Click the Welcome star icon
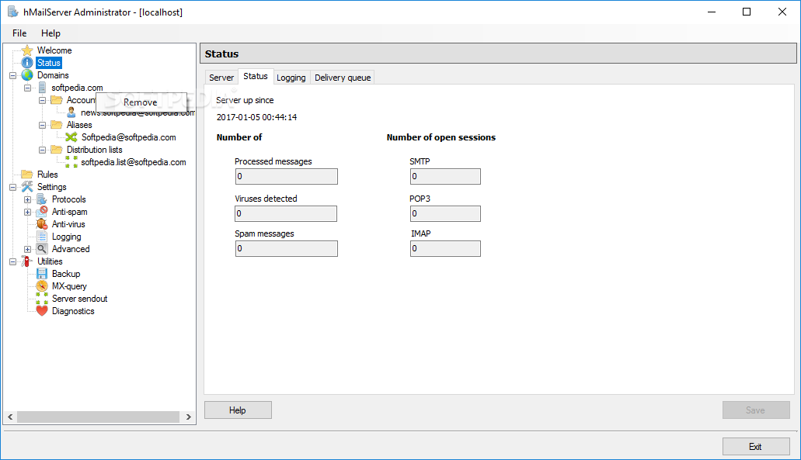 coord(27,50)
